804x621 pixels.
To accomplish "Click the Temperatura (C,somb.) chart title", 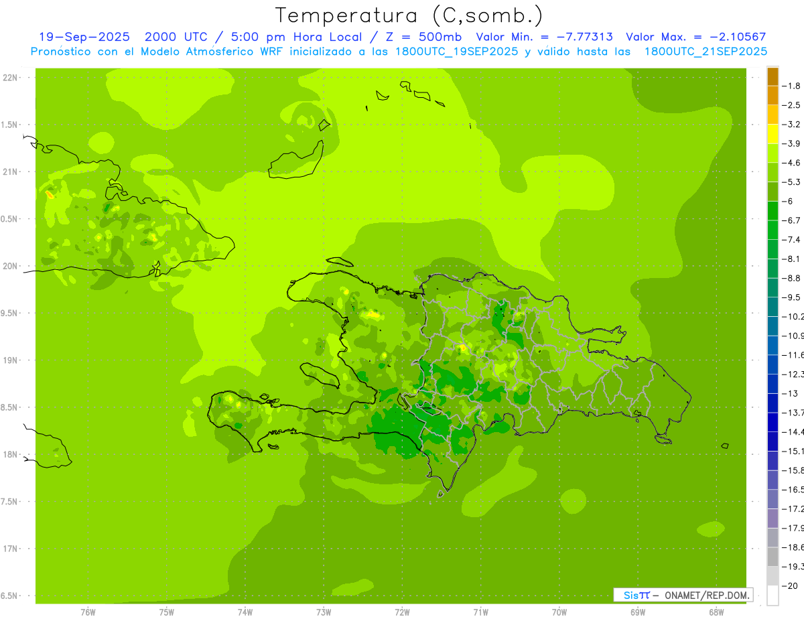I will [x=409, y=15].
